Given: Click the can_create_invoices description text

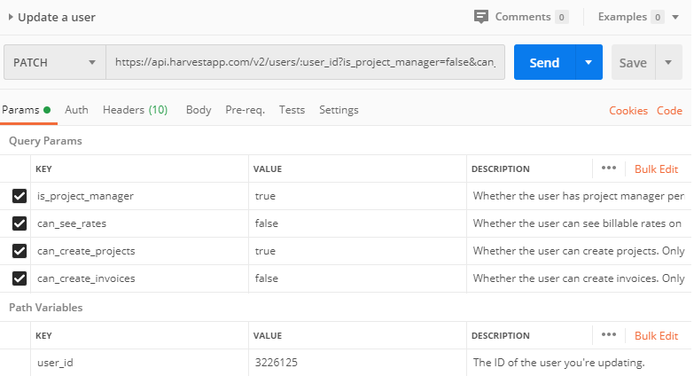Looking at the screenshot, I should tap(579, 278).
